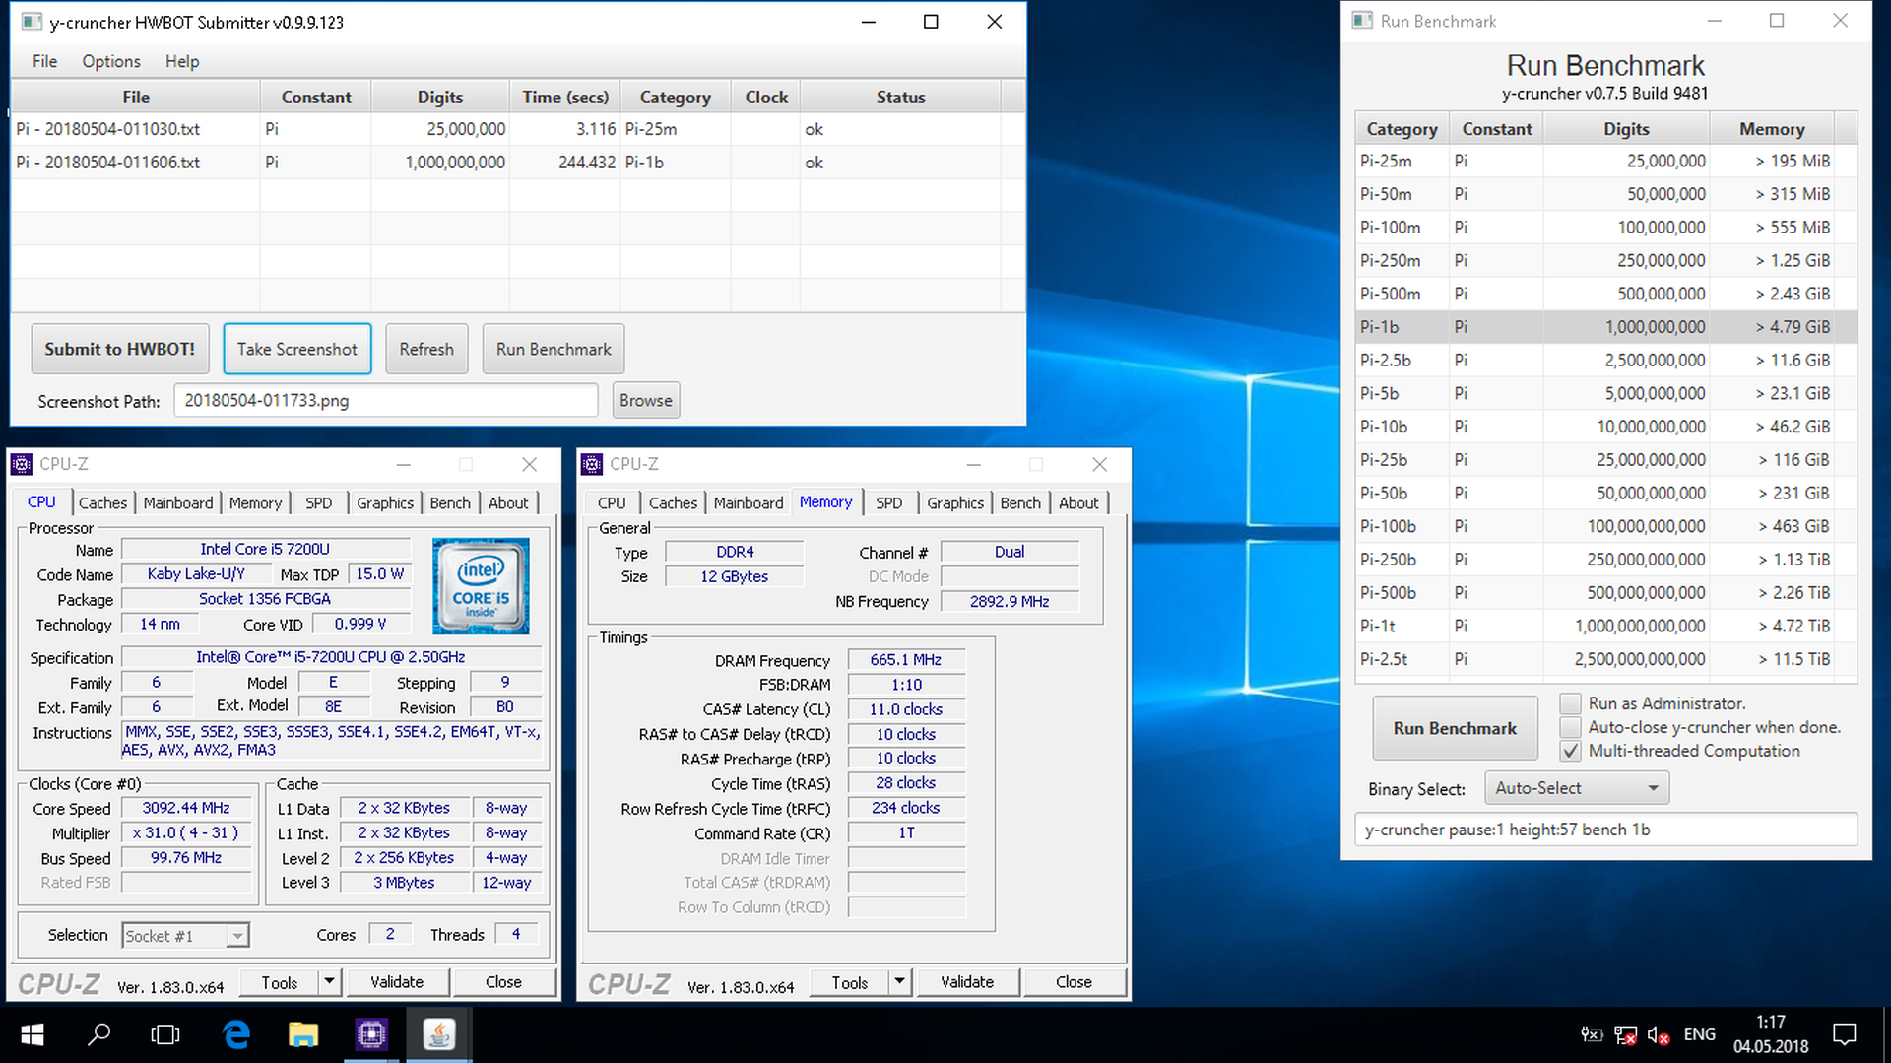Click Close button in right CPU-Z
This screenshot has width=1891, height=1063.
point(1074,982)
